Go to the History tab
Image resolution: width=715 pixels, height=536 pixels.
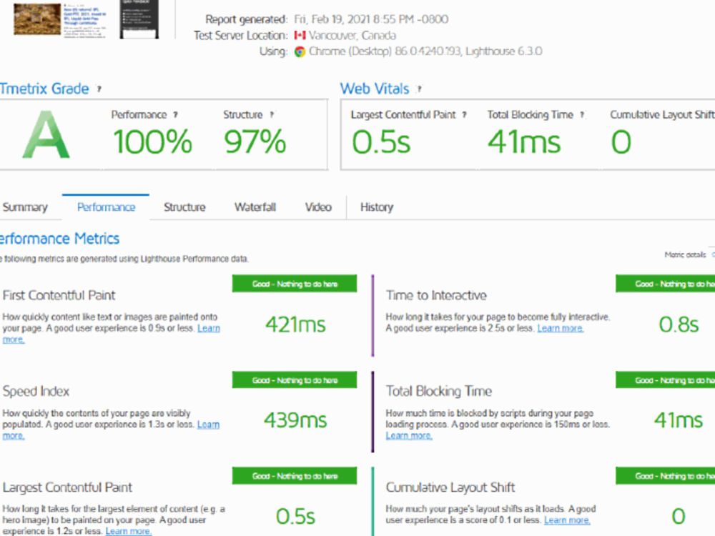(377, 207)
